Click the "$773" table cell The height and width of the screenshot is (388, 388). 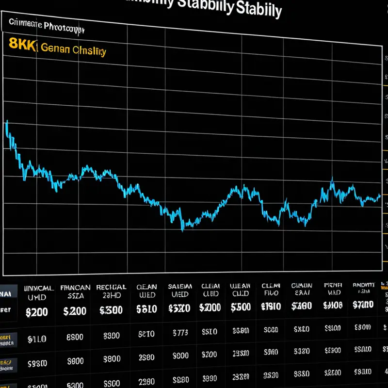pos(180,333)
